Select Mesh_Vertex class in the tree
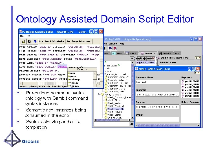The width and height of the screenshot is (203, 152). [113, 103]
